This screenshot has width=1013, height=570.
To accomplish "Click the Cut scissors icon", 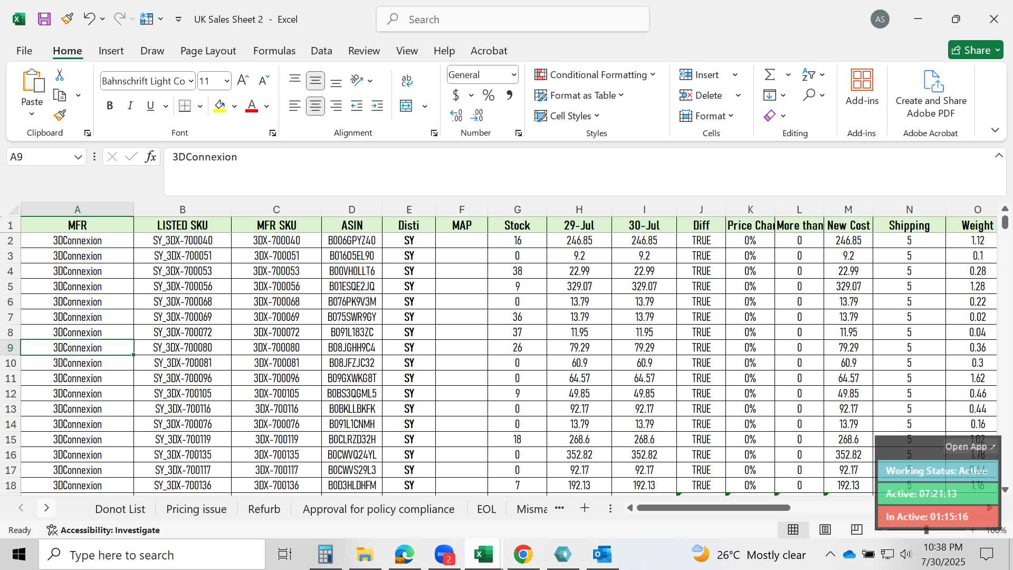I will click(x=60, y=75).
